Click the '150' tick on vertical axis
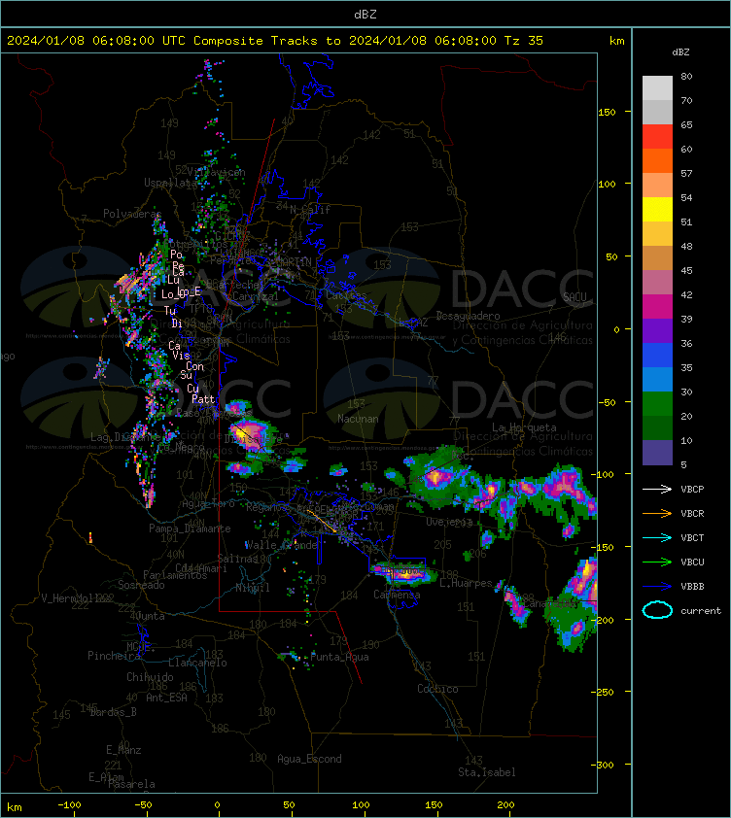This screenshot has height=818, width=731. (607, 112)
